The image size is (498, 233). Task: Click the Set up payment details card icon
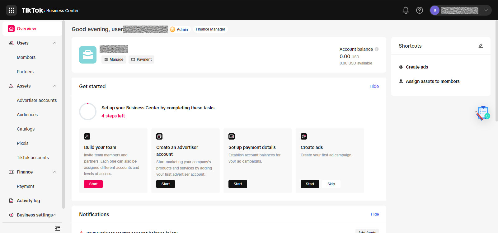point(232,136)
